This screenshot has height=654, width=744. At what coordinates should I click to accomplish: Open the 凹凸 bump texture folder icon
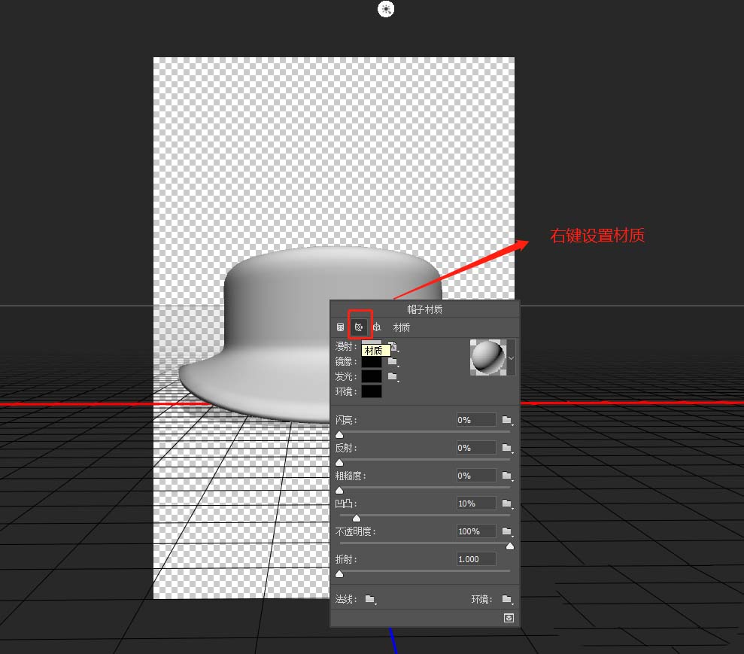pos(507,503)
